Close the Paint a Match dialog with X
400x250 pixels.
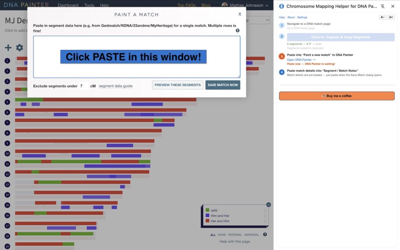coord(240,14)
